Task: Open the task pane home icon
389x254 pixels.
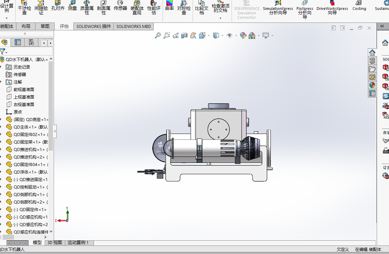Action: click(372, 53)
